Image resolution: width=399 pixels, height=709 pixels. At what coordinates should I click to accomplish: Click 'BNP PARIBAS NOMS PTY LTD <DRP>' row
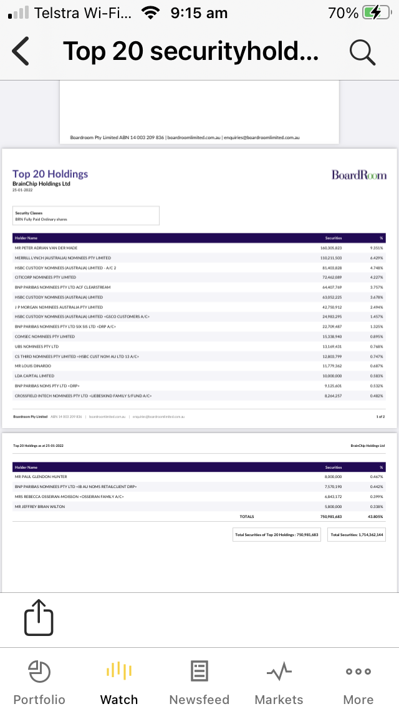point(199,386)
